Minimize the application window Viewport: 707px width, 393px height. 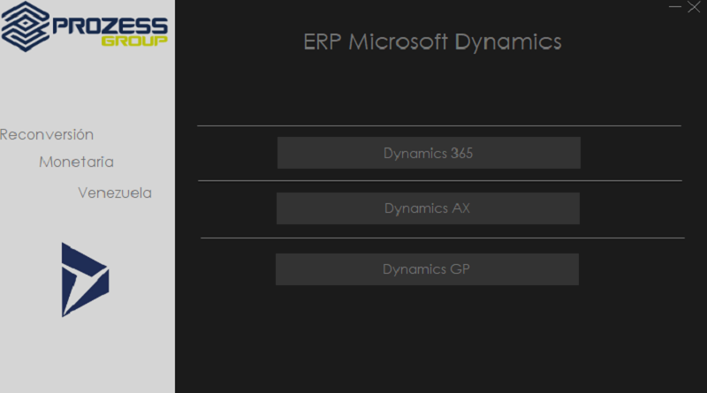pos(674,7)
